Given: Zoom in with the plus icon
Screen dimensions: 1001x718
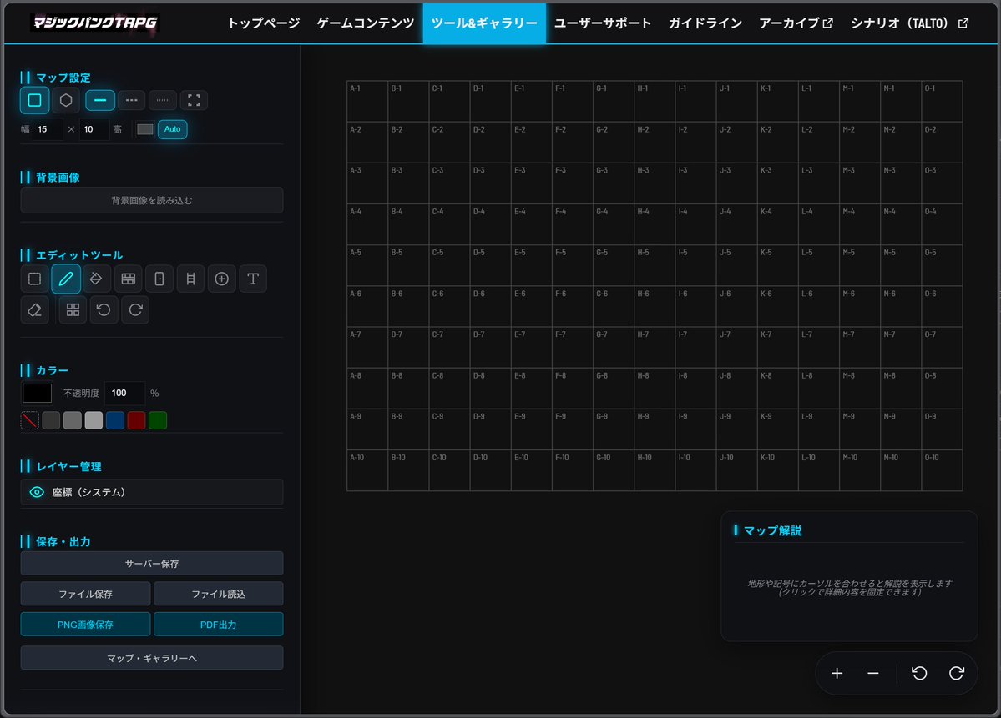Looking at the screenshot, I should (x=837, y=673).
